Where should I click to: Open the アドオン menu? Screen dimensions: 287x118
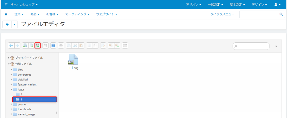pyautogui.click(x=194, y=5)
